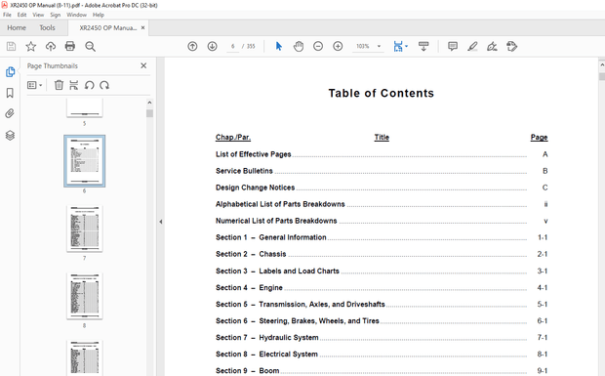The width and height of the screenshot is (605, 376).
Task: Open the Help menu
Action: pyautogui.click(x=99, y=15)
